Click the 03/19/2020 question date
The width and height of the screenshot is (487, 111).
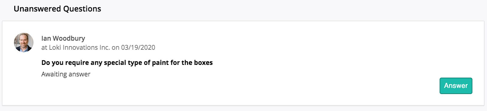[138, 48]
